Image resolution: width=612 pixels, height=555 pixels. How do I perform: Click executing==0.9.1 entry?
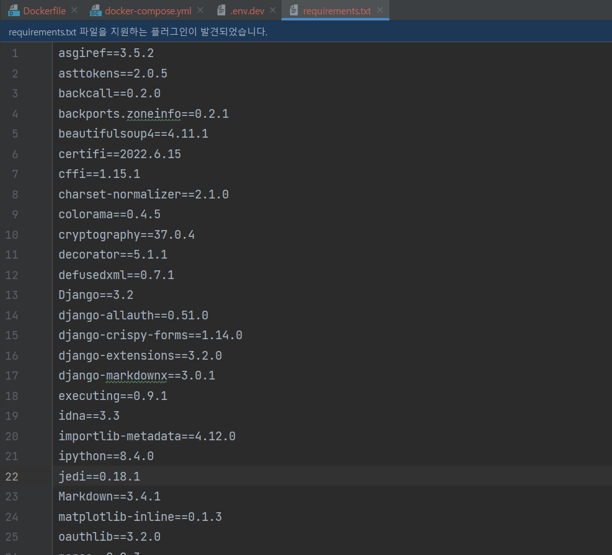pos(113,396)
